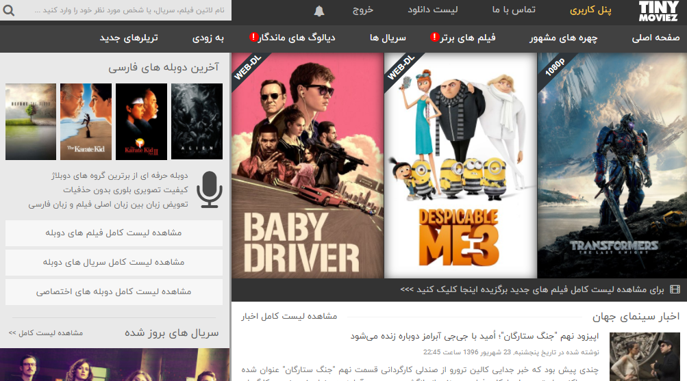Open notifications bell icon

pyautogui.click(x=319, y=10)
